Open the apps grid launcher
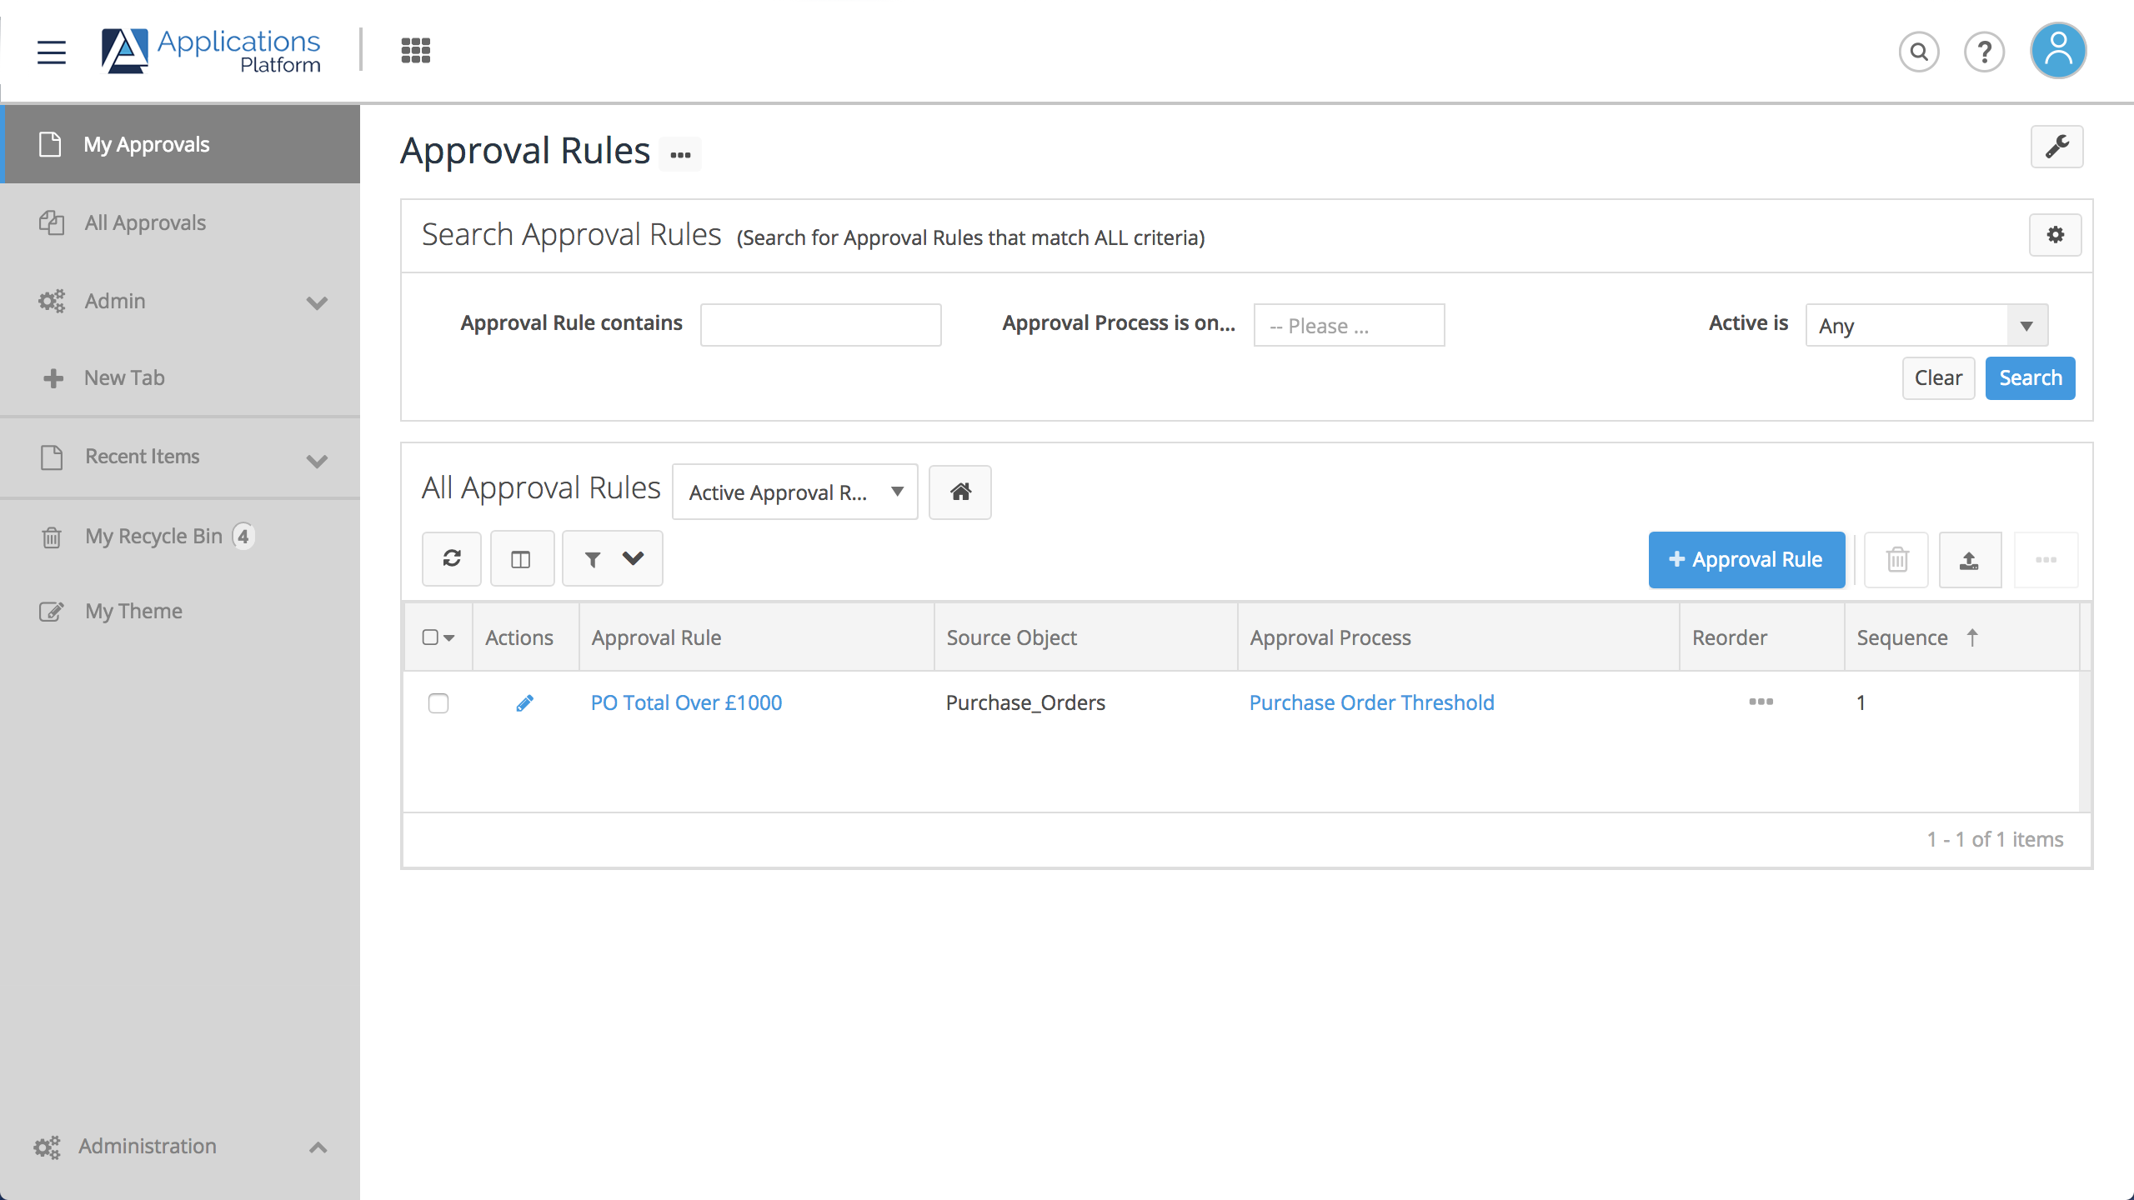Image resolution: width=2134 pixels, height=1200 pixels. (x=414, y=50)
